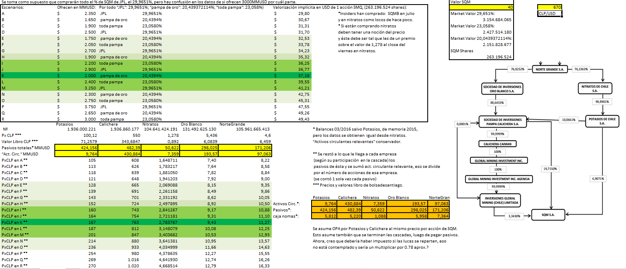Select the Sociedad de Inversiones Oro Blanco box
Viewport: 626px width, 269px height.
pyautogui.click(x=502, y=89)
